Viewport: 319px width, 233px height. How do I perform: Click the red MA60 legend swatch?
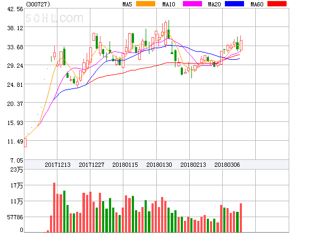(277, 4)
